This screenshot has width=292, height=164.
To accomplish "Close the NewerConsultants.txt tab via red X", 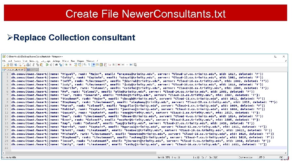I will [25, 70].
